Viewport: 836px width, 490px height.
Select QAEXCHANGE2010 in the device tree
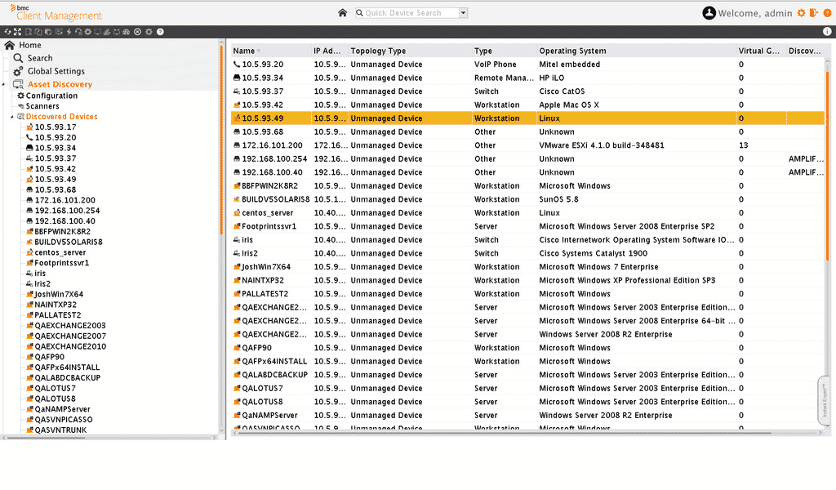pyautogui.click(x=70, y=346)
